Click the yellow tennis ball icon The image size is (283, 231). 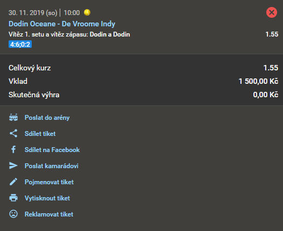pyautogui.click(x=87, y=12)
